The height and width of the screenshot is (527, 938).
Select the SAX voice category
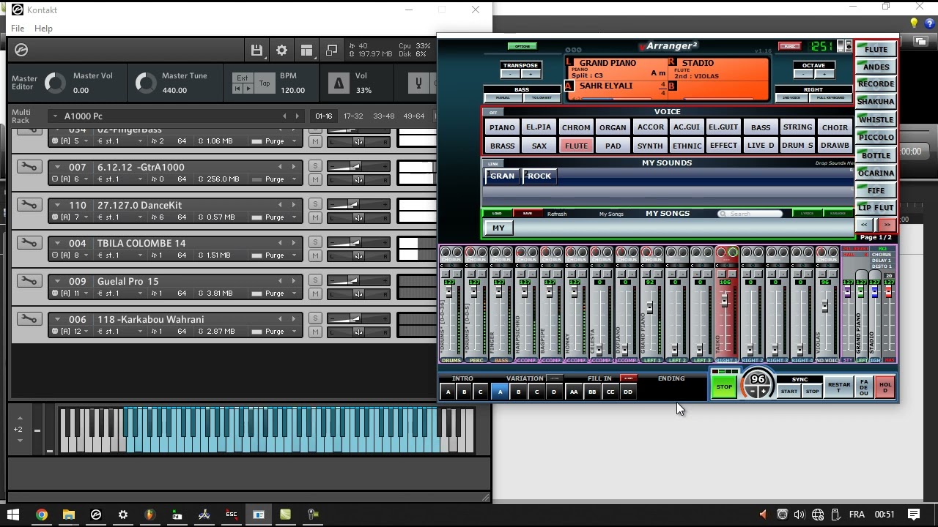[x=539, y=146]
